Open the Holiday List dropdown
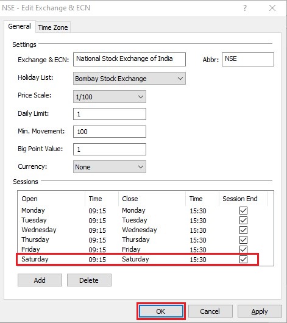287x323 pixels. pos(129,79)
